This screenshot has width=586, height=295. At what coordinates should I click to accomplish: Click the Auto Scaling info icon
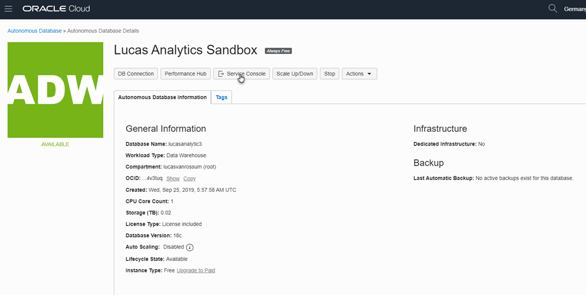pos(190,247)
